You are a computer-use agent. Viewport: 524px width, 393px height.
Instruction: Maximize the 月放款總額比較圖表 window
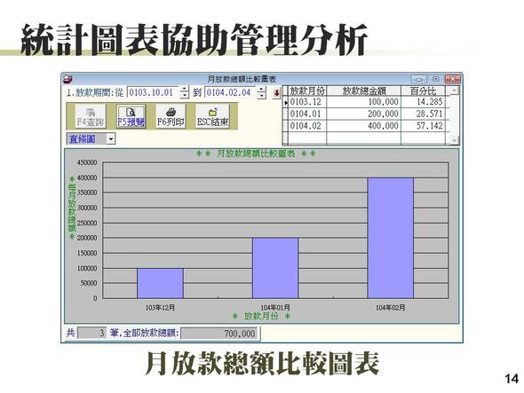click(x=435, y=79)
